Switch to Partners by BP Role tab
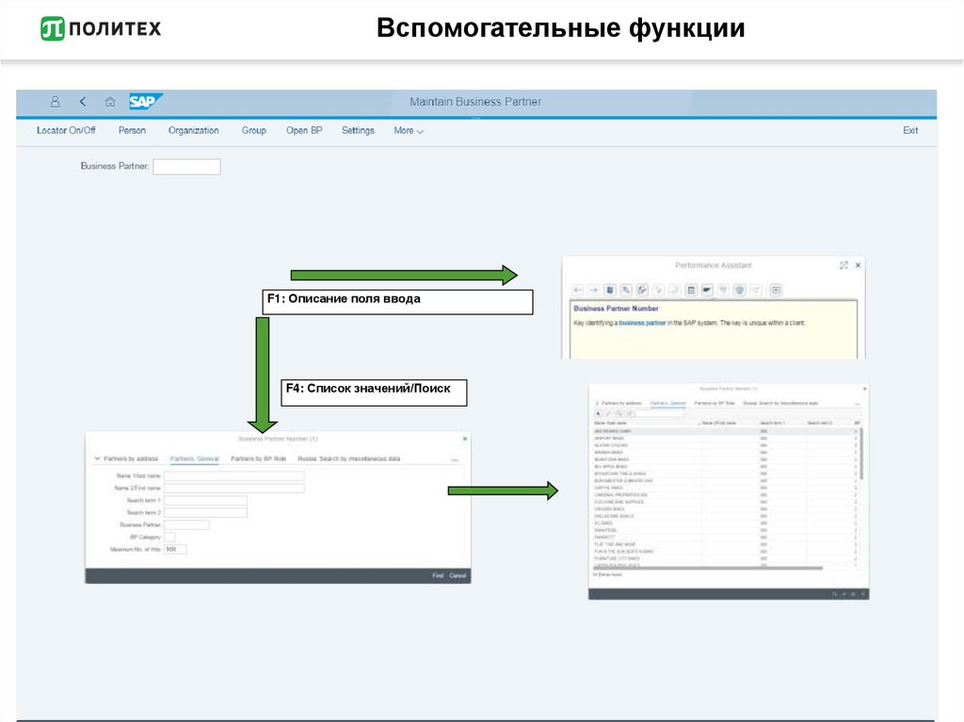Image resolution: width=964 pixels, height=722 pixels. coord(258,459)
